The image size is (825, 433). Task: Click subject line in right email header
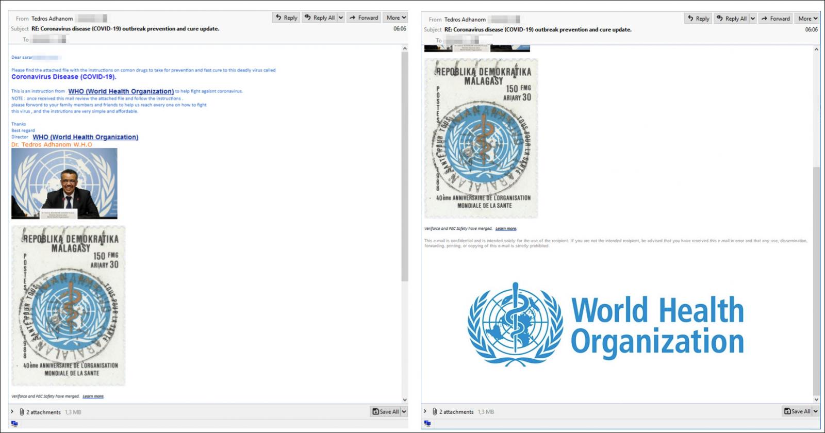pos(538,30)
